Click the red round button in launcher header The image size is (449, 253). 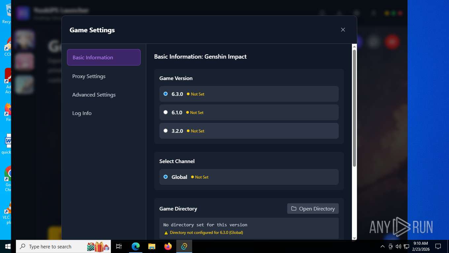point(392,42)
